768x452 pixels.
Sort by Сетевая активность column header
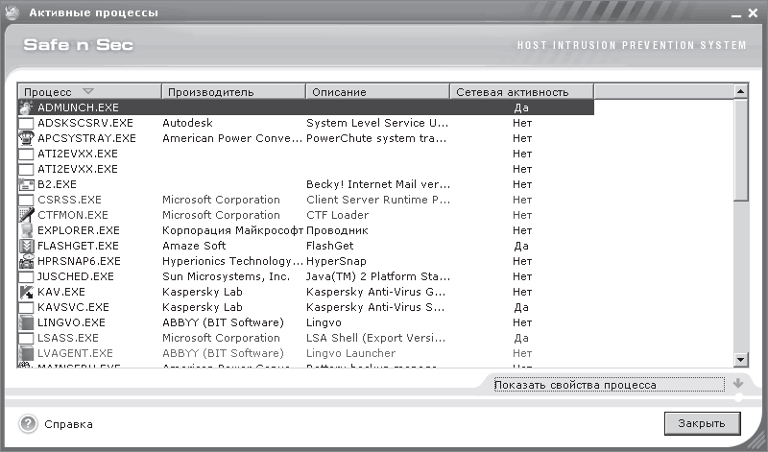click(x=521, y=92)
